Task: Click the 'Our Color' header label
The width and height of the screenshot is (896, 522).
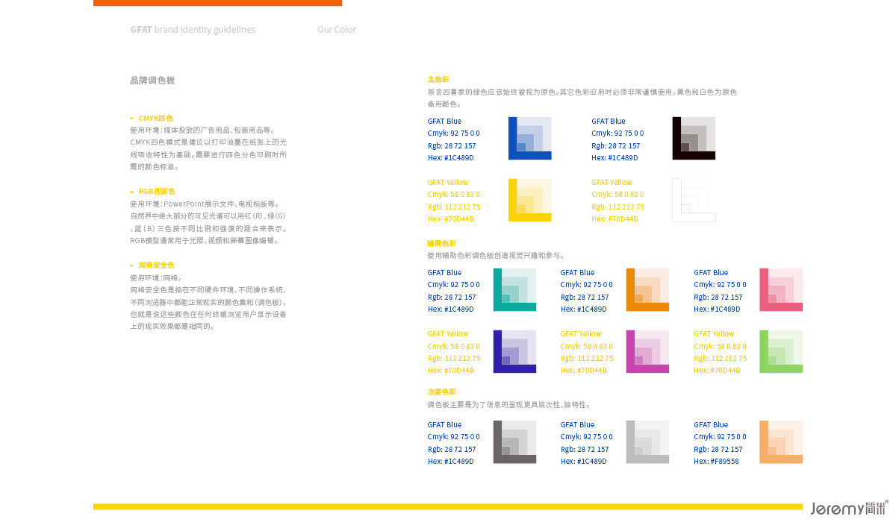Action: tap(337, 30)
